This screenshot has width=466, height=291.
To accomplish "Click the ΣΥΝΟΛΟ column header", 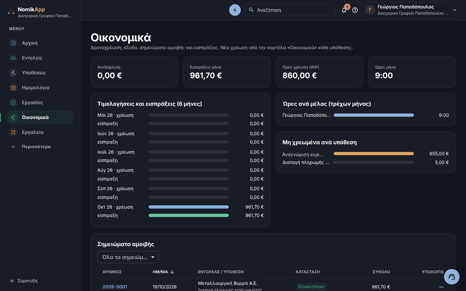I will [x=381, y=272].
